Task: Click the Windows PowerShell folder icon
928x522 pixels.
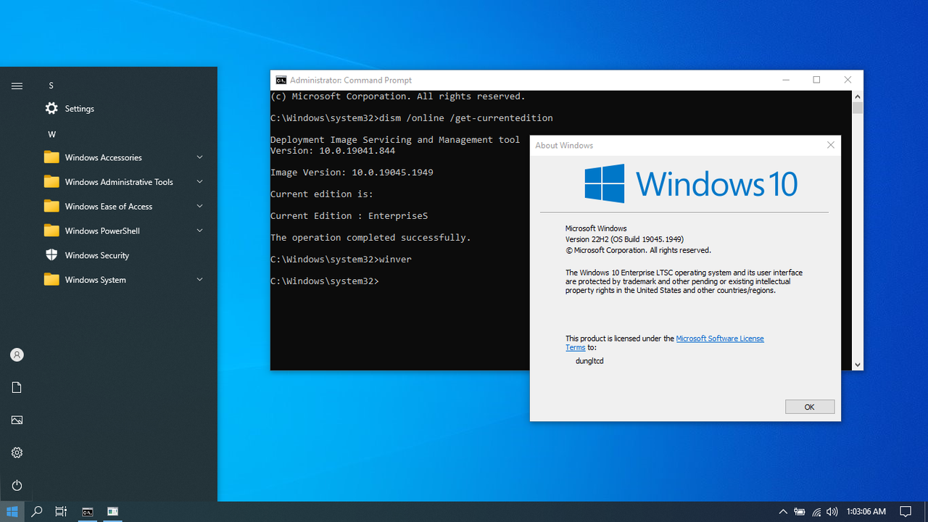Action: coord(51,231)
